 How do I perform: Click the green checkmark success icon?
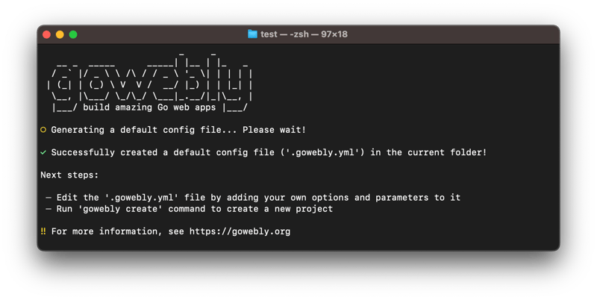(43, 152)
